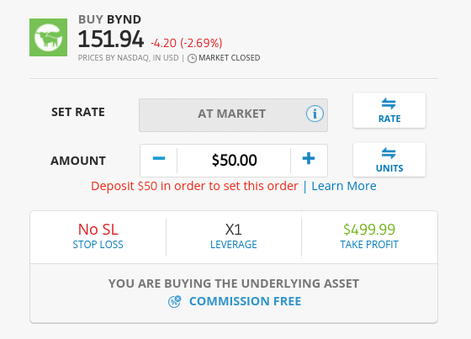Image resolution: width=471 pixels, height=339 pixels.
Task: Click the Beyond Meat BYND logo icon
Action: [x=49, y=38]
